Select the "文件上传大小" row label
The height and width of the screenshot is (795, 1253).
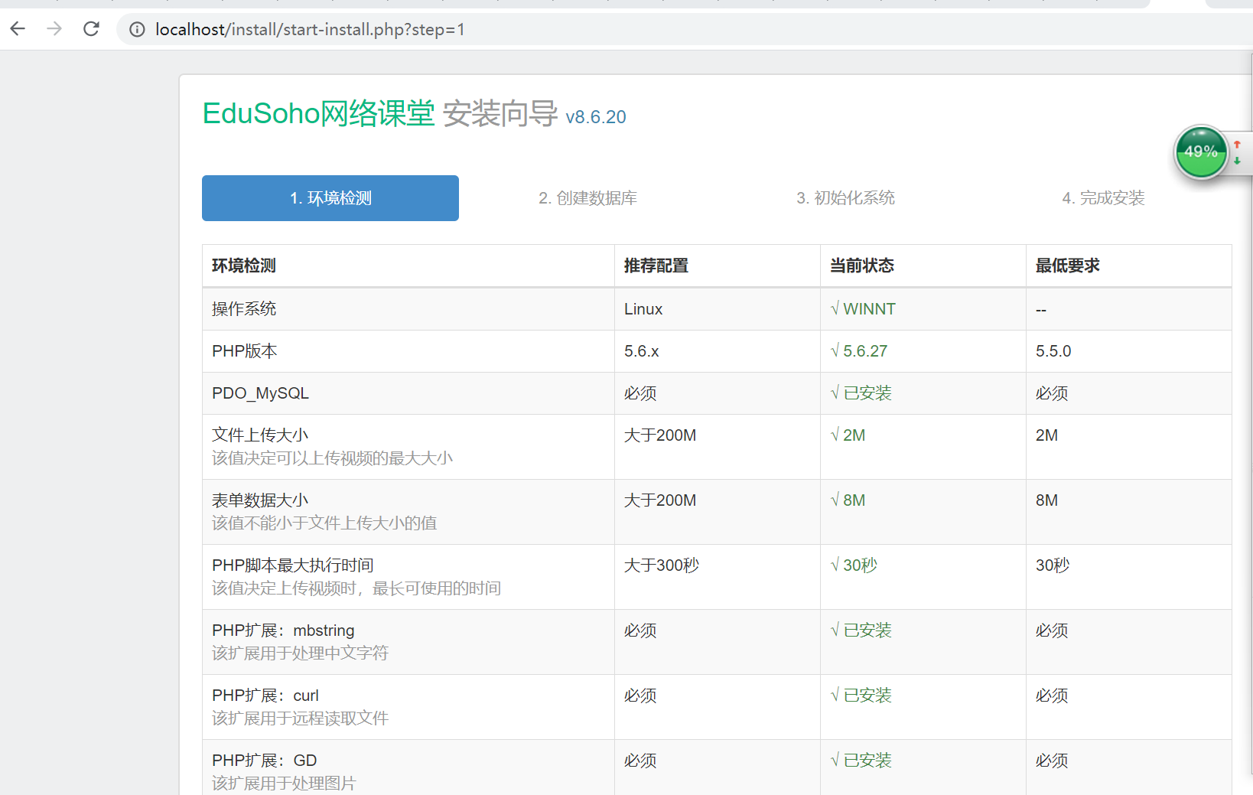[260, 435]
